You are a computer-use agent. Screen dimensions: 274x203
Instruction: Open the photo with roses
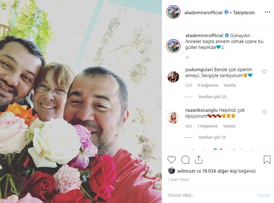point(81,101)
